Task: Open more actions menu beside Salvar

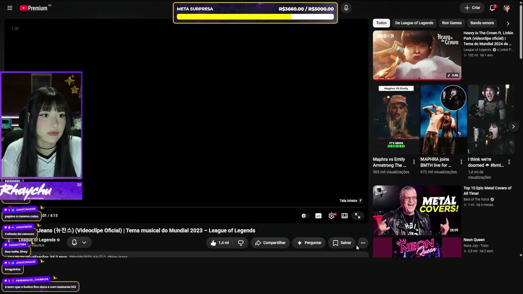Action: pyautogui.click(x=363, y=243)
